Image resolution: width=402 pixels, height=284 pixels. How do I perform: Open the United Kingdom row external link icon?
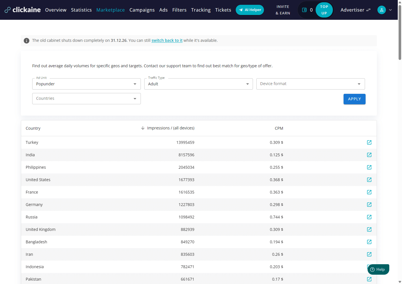369,229
